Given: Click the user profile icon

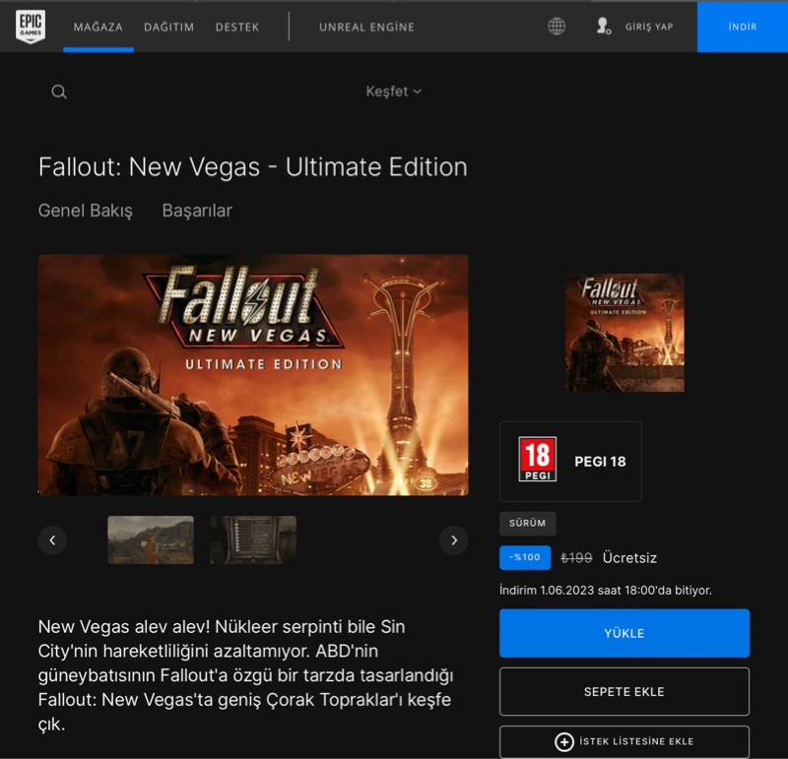Looking at the screenshot, I should tap(604, 27).
